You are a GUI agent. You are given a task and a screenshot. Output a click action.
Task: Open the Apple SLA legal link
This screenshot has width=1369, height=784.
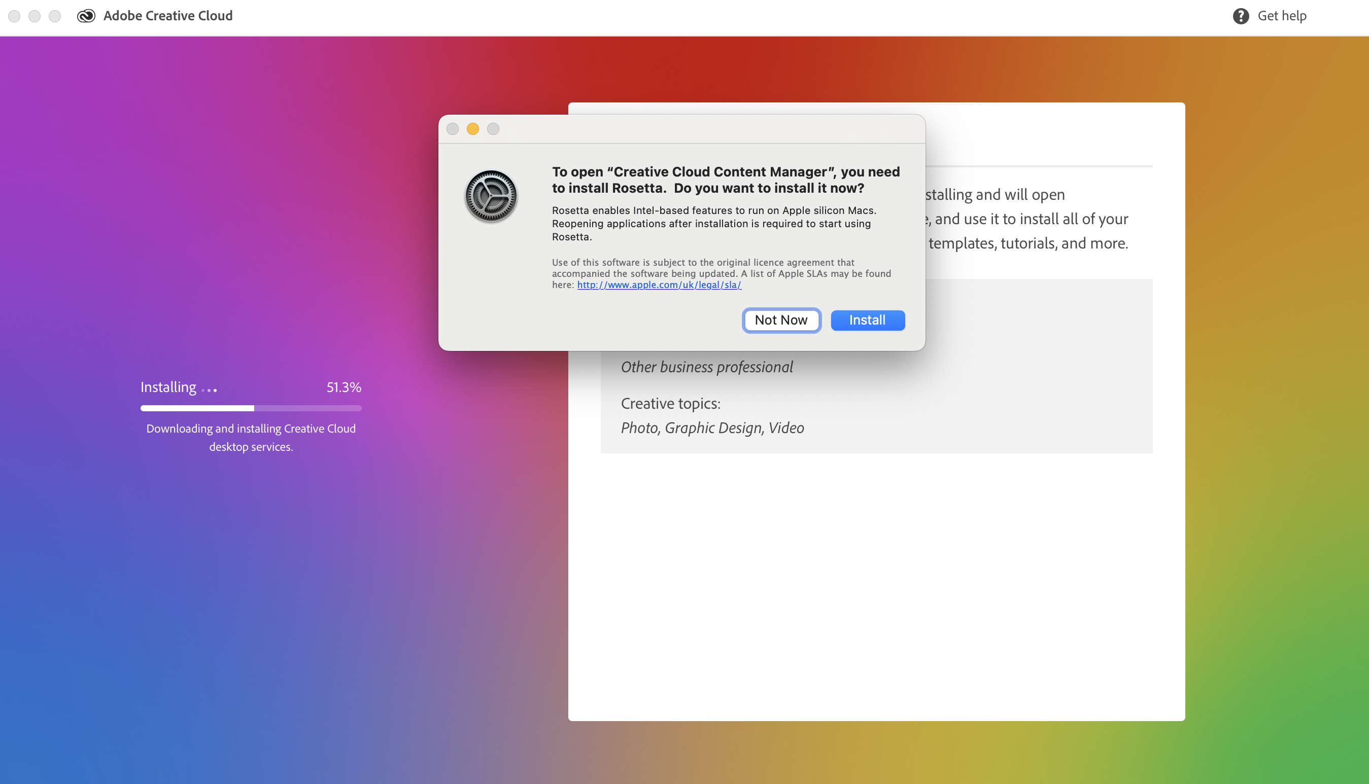[659, 285]
